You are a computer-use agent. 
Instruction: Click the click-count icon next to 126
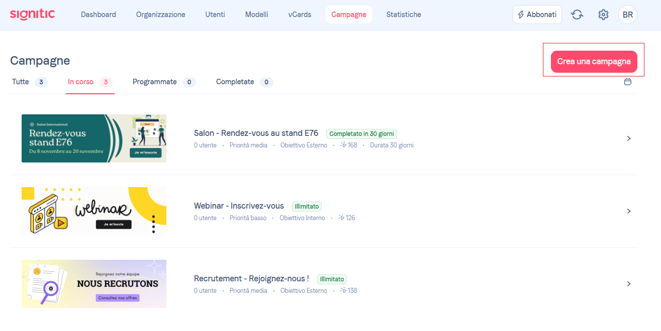(341, 218)
